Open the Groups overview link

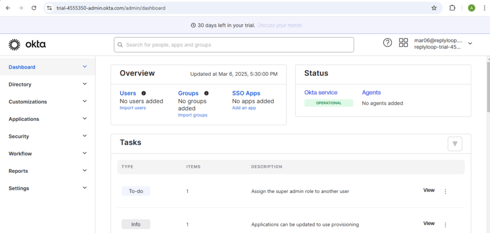point(188,93)
